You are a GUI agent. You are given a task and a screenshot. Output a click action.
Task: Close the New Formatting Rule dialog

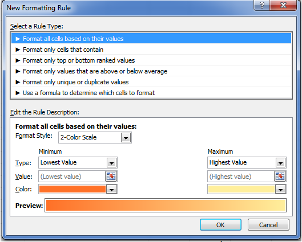coord(283,5)
